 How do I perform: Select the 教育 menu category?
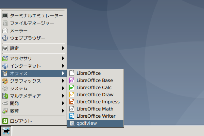[34, 111]
